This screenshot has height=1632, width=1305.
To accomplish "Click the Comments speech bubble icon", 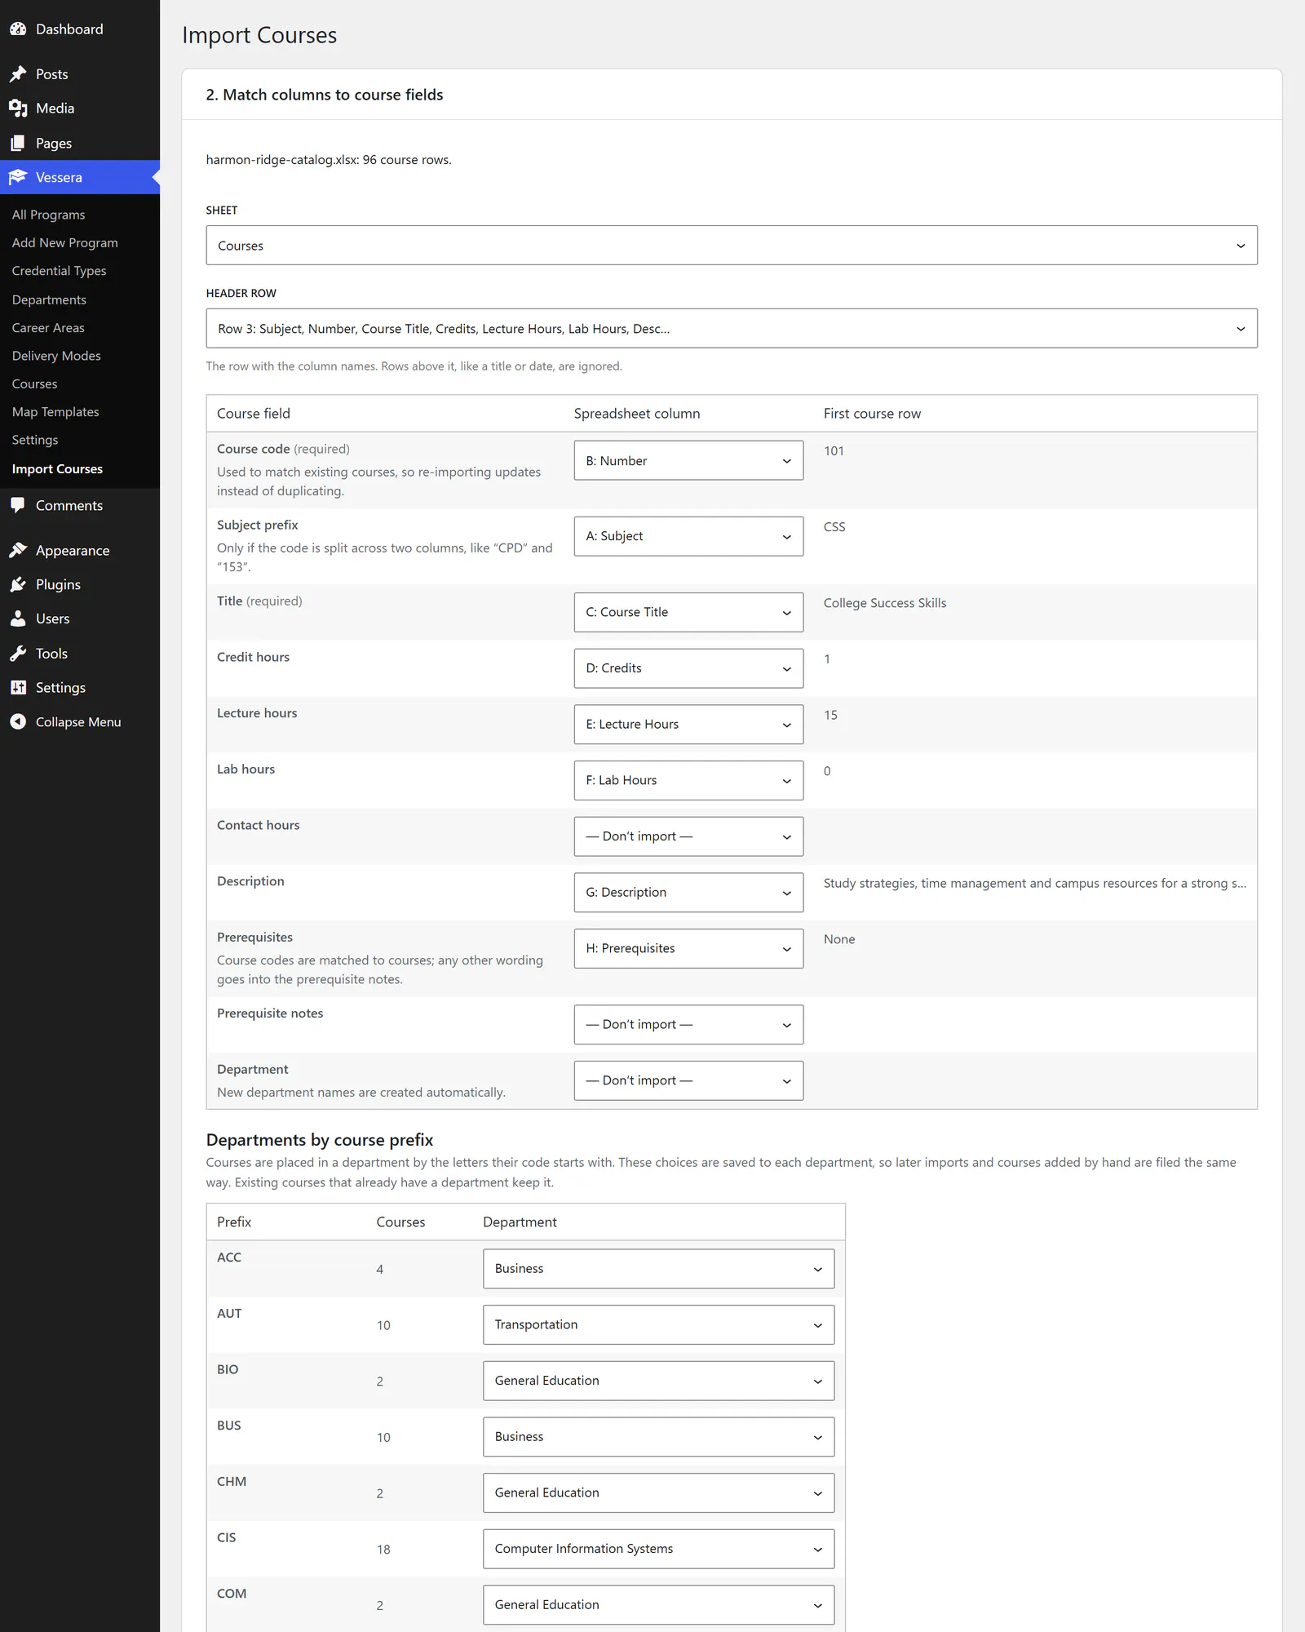I will [x=18, y=505].
